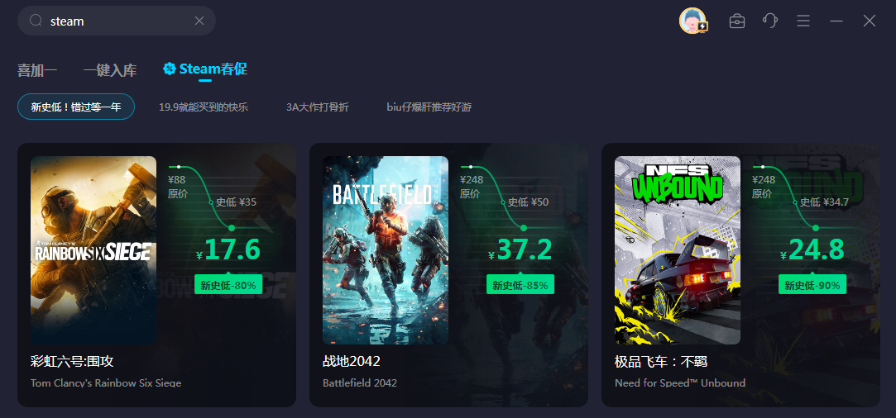The height and width of the screenshot is (418, 896).
Task: Click in the steam search field
Action: (x=117, y=21)
